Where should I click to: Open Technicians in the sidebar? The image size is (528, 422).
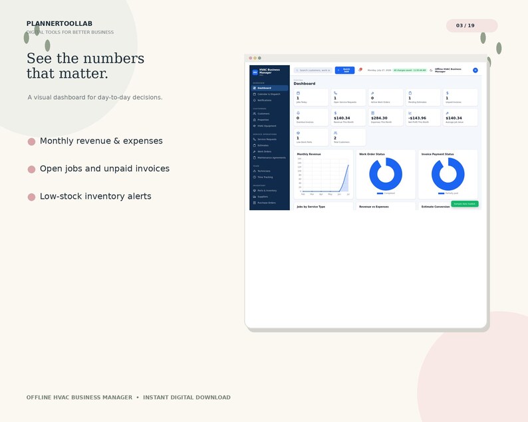(x=269, y=171)
